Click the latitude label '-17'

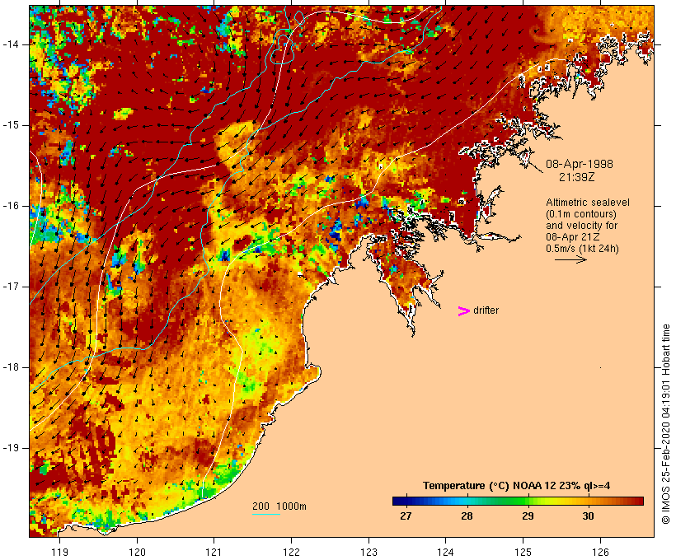(x=11, y=287)
